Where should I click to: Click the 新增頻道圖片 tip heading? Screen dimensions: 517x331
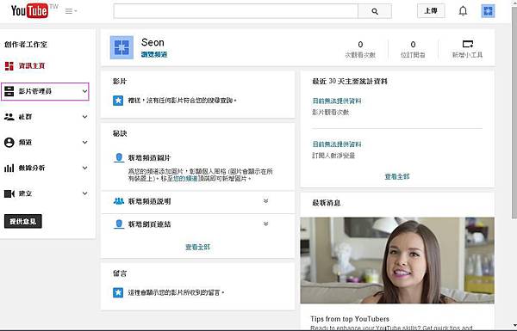149,158
